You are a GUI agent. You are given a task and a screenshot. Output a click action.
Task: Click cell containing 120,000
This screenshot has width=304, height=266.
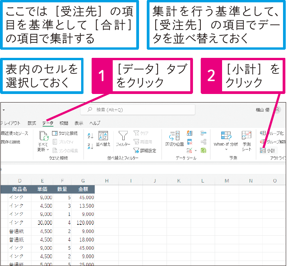[83, 223]
